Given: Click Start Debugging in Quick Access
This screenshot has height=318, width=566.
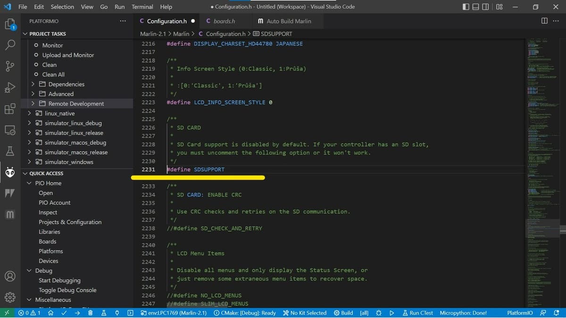Looking at the screenshot, I should point(59,281).
